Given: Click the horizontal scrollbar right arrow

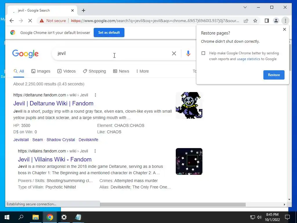Looking at the screenshot, I should click(284, 205).
